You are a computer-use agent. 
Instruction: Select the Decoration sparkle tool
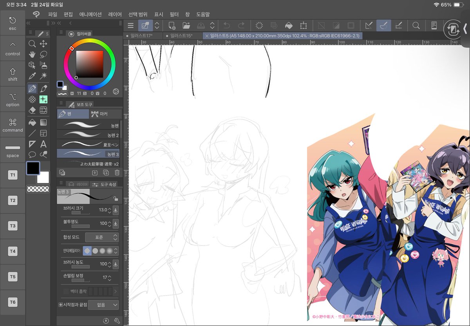(x=43, y=99)
